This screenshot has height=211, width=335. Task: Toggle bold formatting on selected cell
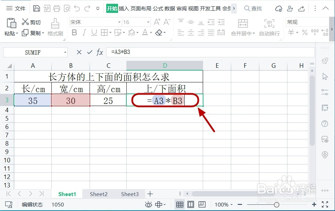click(x=74, y=32)
